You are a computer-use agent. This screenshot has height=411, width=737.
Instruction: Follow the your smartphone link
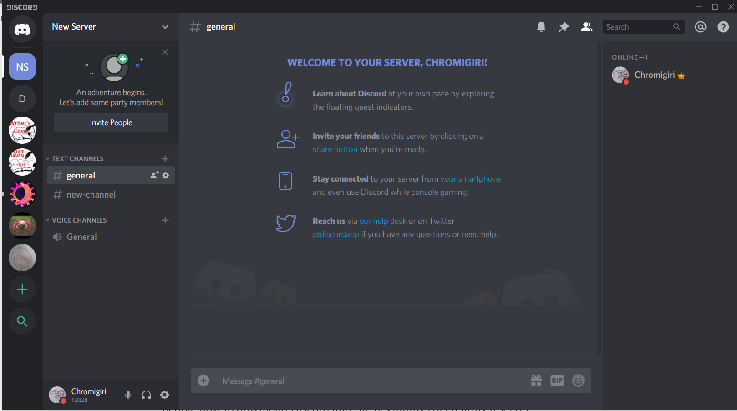click(471, 179)
